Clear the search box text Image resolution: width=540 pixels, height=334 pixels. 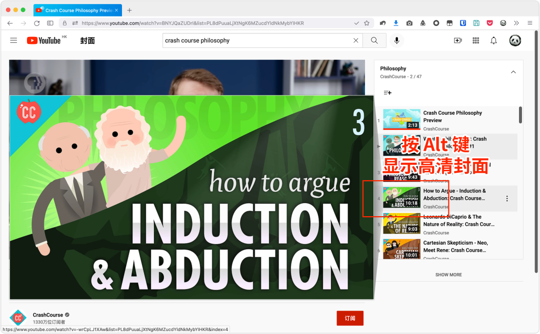coord(356,40)
